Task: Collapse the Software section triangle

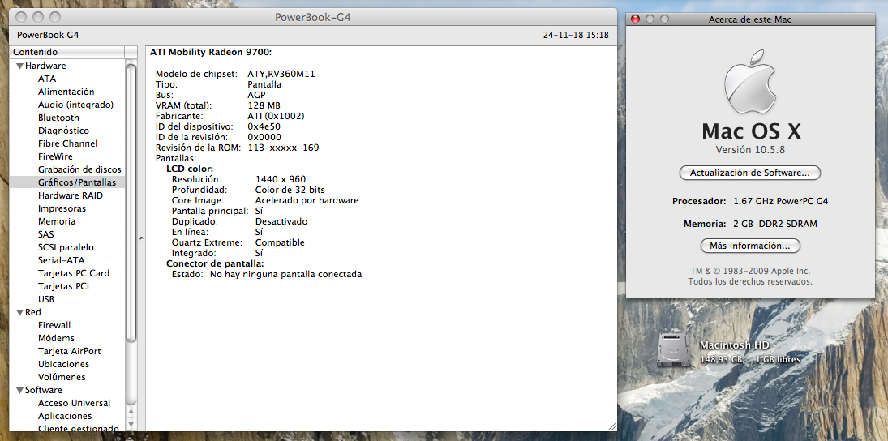Action: coord(19,391)
